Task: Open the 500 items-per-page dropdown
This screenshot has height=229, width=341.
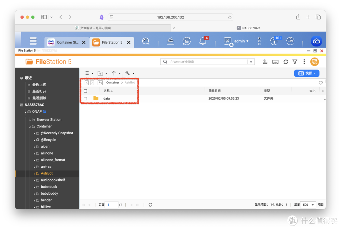Action: coord(308,204)
